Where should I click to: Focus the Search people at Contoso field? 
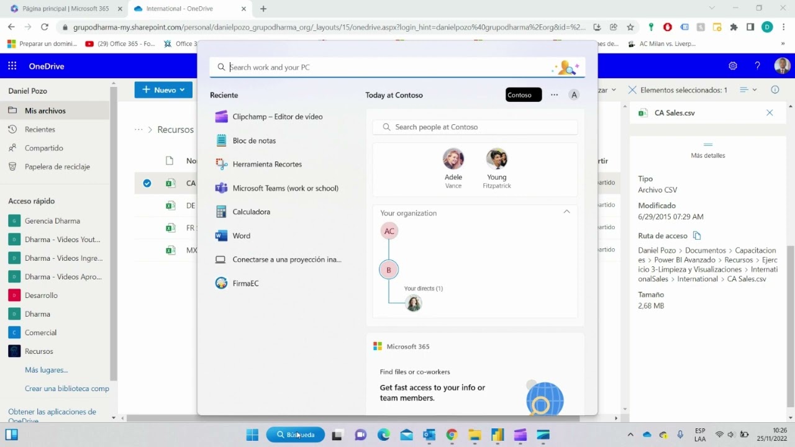pyautogui.click(x=475, y=127)
